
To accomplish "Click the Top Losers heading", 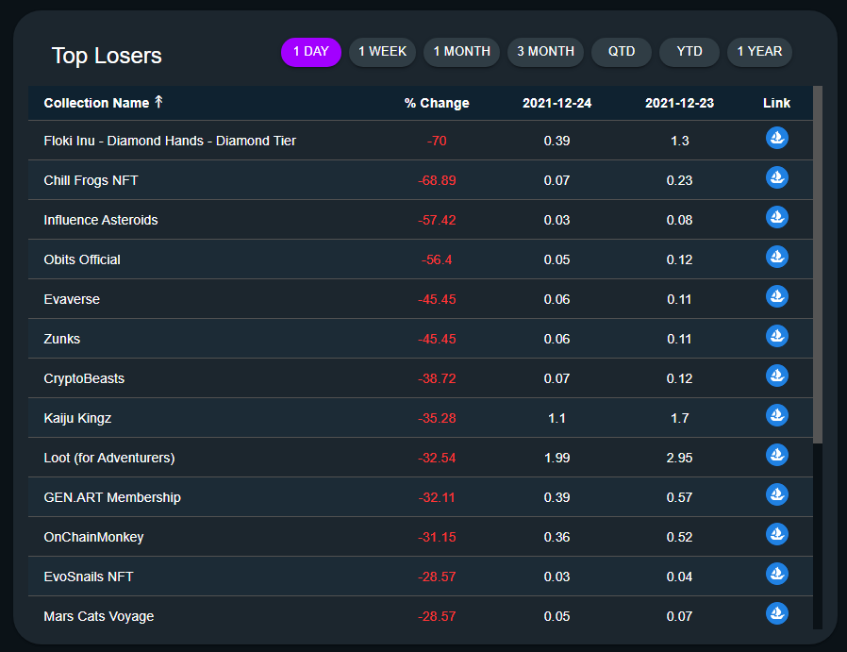I will click(x=107, y=56).
